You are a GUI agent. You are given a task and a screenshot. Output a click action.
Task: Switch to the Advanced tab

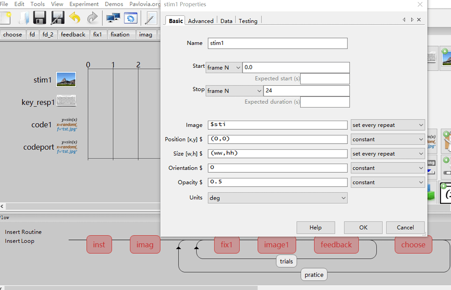coord(200,21)
